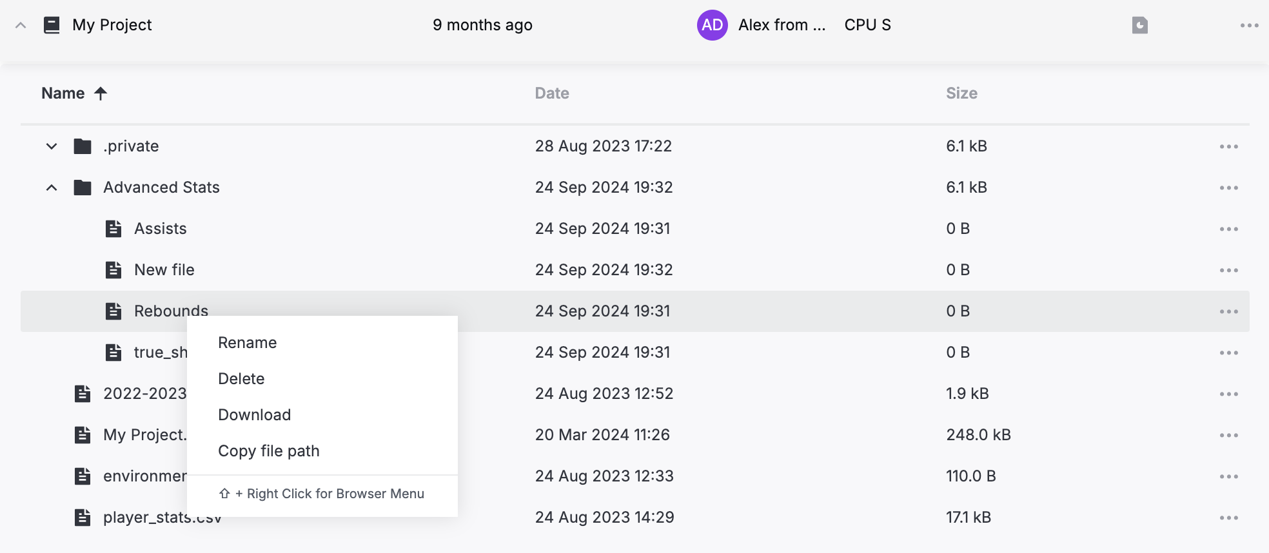Click the notebook icon next to My Project

pyautogui.click(x=52, y=25)
